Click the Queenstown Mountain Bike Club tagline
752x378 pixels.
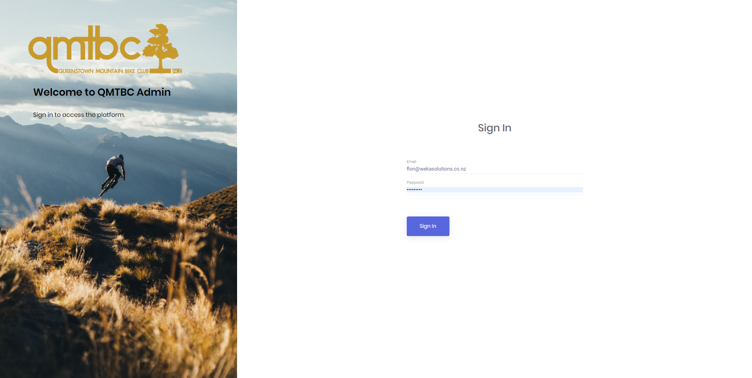(x=103, y=71)
